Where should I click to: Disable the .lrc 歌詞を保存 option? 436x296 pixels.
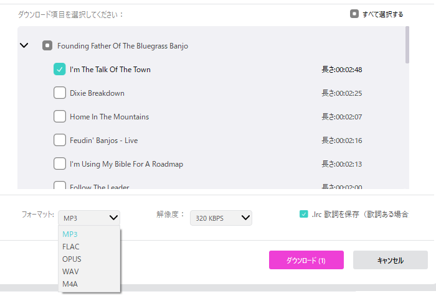pos(304,214)
